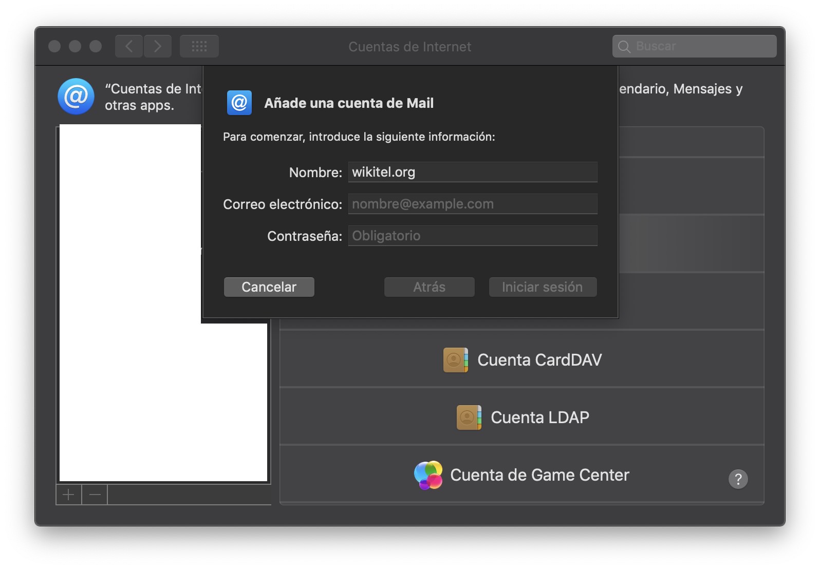The image size is (820, 569).
Task: Click the large blue @ Internet Accounts icon
Action: point(76,97)
